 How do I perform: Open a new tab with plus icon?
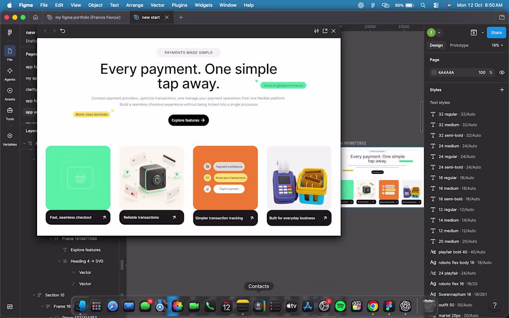tap(181, 18)
